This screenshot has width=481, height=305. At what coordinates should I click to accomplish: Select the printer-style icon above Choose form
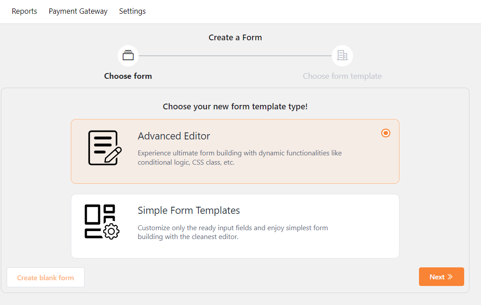click(128, 55)
